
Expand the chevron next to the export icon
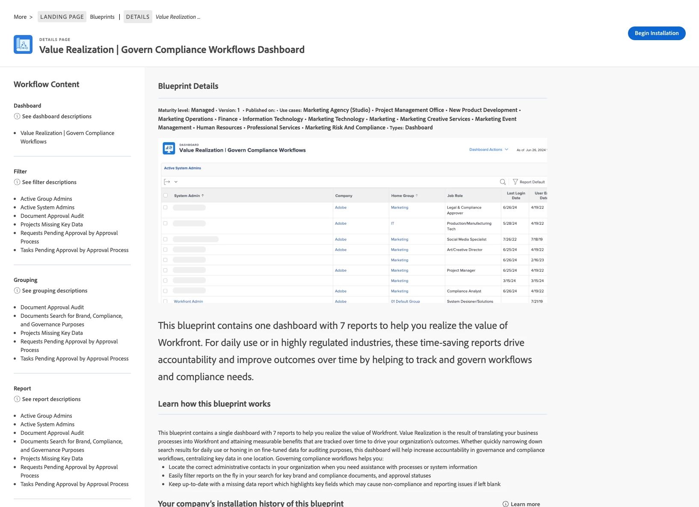tap(176, 182)
